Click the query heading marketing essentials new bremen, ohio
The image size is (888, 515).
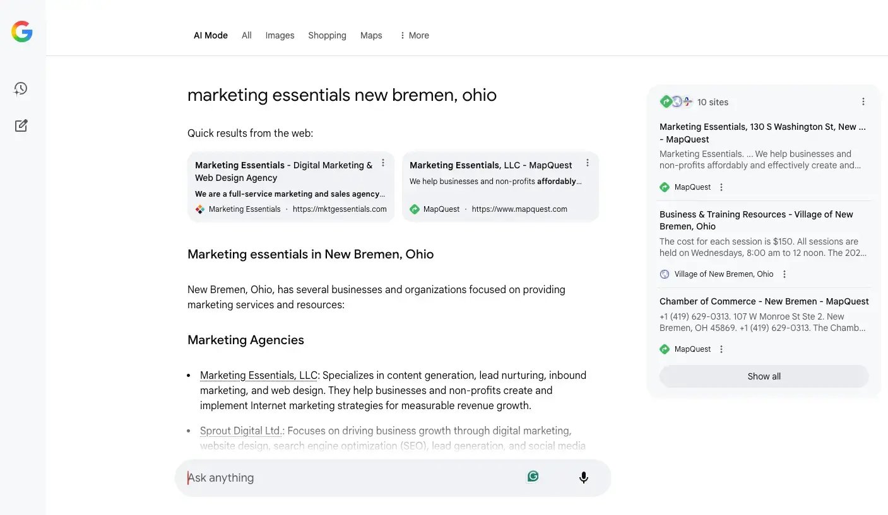[342, 95]
